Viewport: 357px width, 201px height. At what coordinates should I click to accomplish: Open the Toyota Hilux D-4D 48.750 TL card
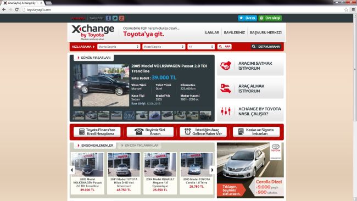pos(124,173)
